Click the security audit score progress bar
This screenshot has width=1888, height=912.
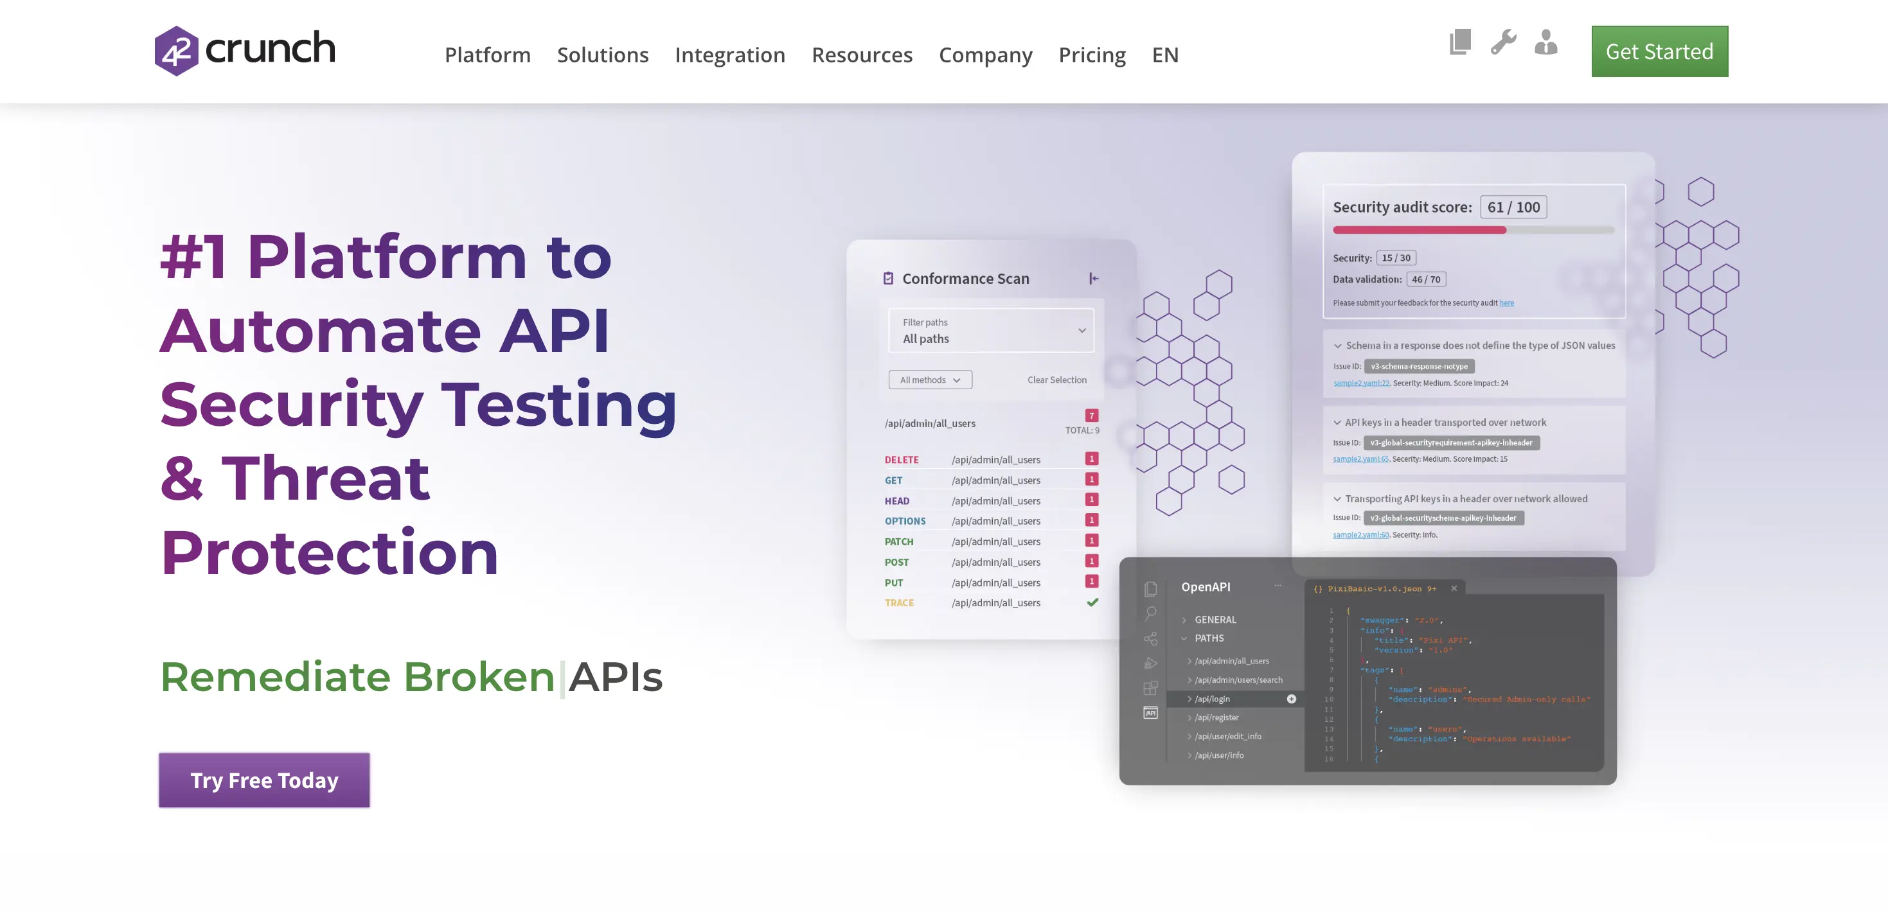pyautogui.click(x=1474, y=229)
